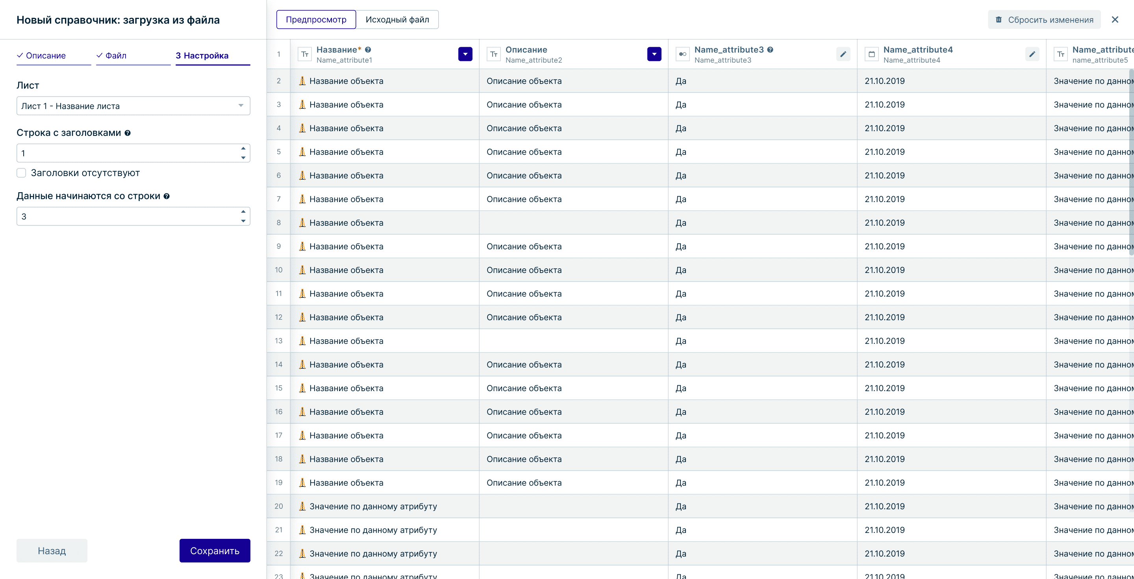1134x579 pixels.
Task: Go to the Файл step tab
Action: click(x=115, y=56)
